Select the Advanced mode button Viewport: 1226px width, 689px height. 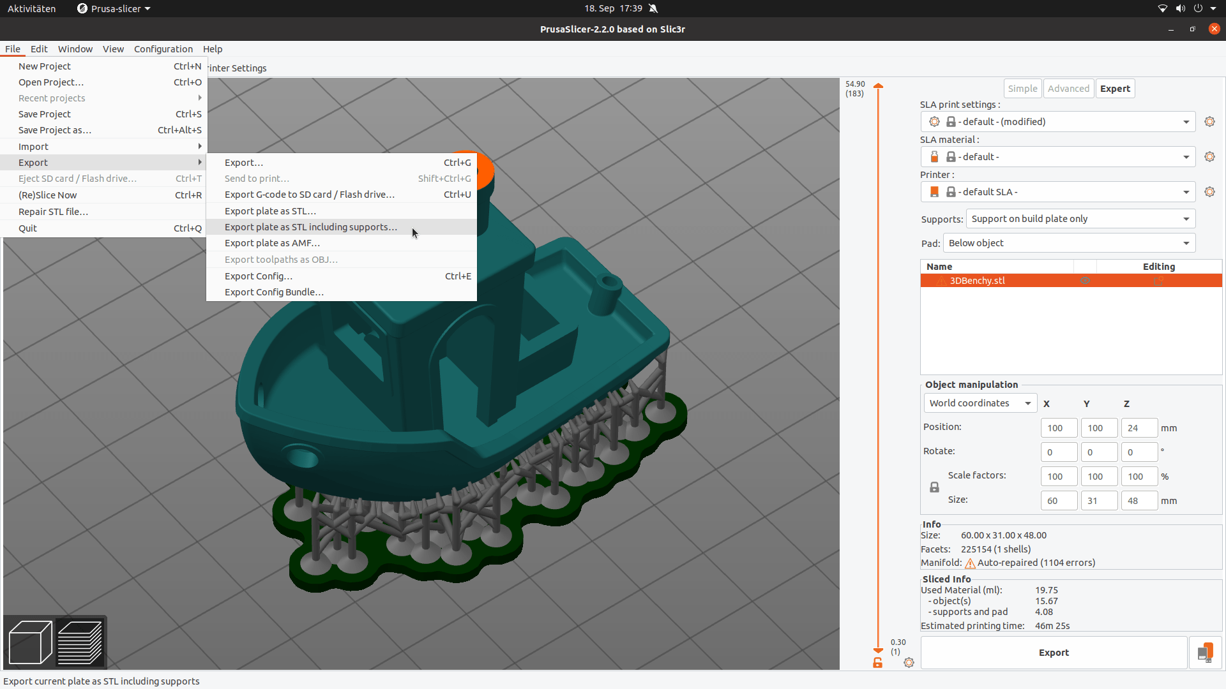(1068, 89)
